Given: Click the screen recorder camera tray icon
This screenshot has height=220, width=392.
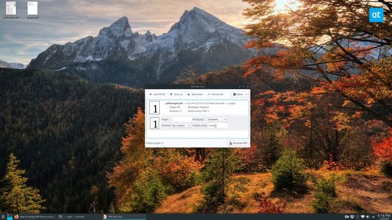Looking at the screenshot, I should point(347,217).
